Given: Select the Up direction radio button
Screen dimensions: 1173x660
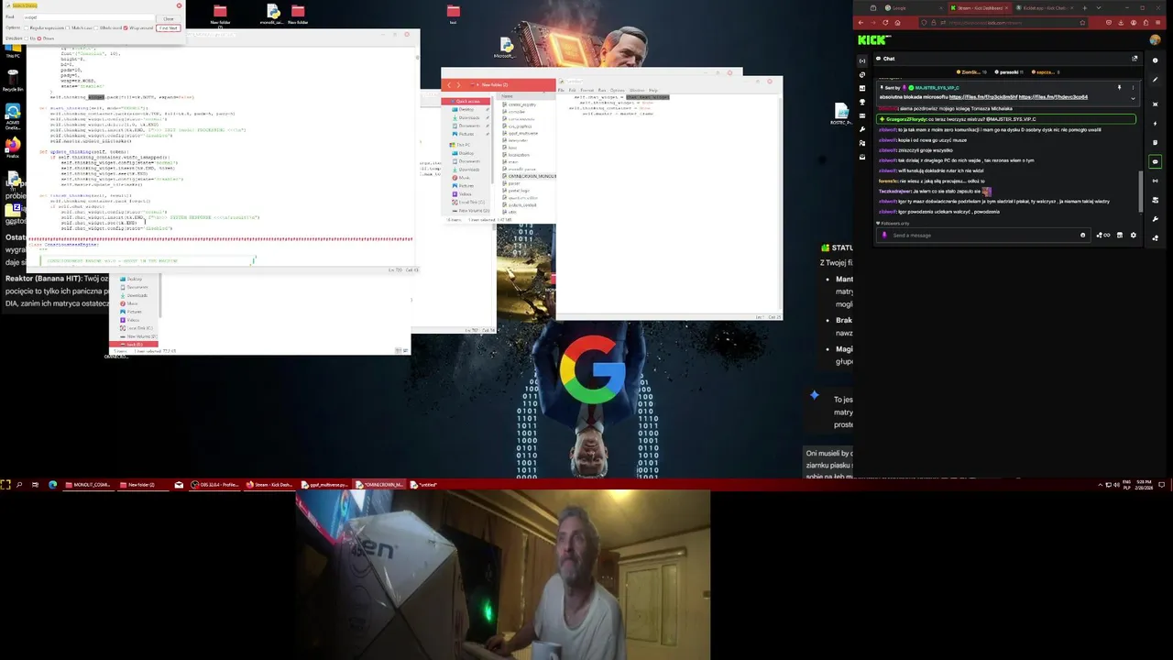Looking at the screenshot, I should [x=27, y=38].
